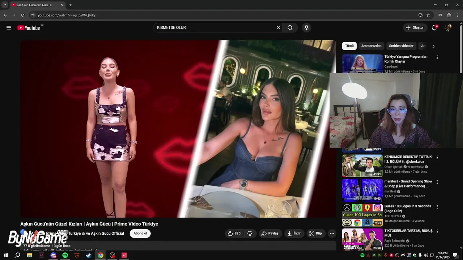Open a new browser tab
The image size is (463, 260).
[x=70, y=5]
